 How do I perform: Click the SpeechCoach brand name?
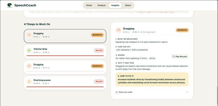pyautogui.click(x=25, y=5)
